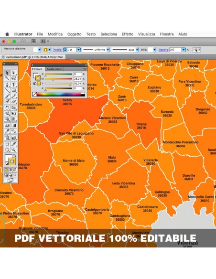
Task: Set None mode button in Tools panel
Action: [x=15, y=170]
